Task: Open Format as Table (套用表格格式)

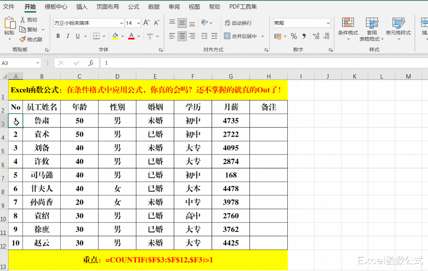Action: point(372,29)
